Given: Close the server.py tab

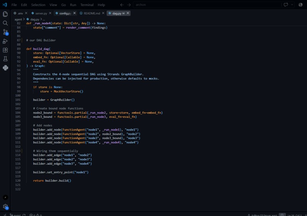Looking at the screenshot, I should [50, 13].
